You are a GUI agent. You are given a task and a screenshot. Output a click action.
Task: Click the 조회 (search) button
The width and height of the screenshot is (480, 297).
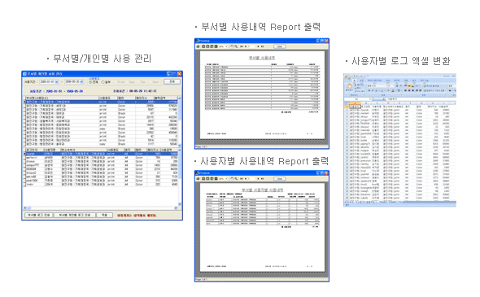[172, 81]
